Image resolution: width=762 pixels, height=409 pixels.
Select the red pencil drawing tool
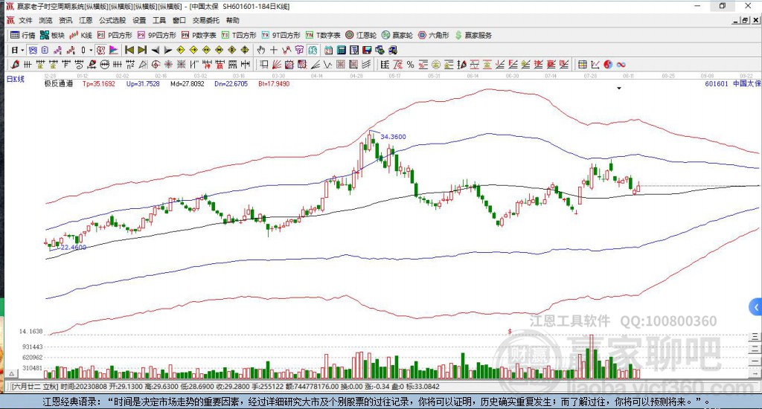click(15, 65)
